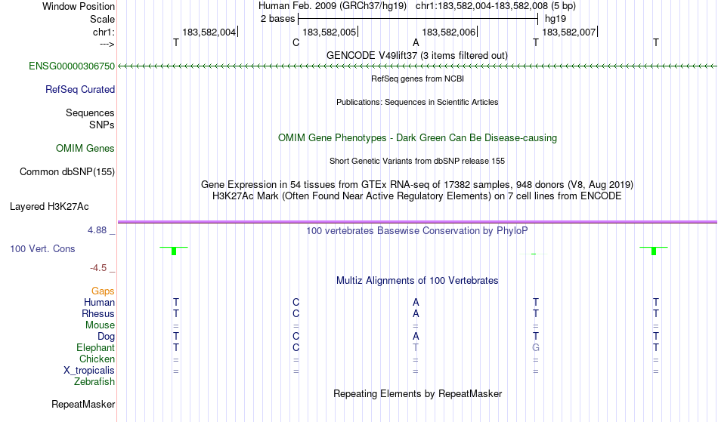This screenshot has height=422, width=718.
Task: Select the Dog species row label
Action: [x=107, y=336]
